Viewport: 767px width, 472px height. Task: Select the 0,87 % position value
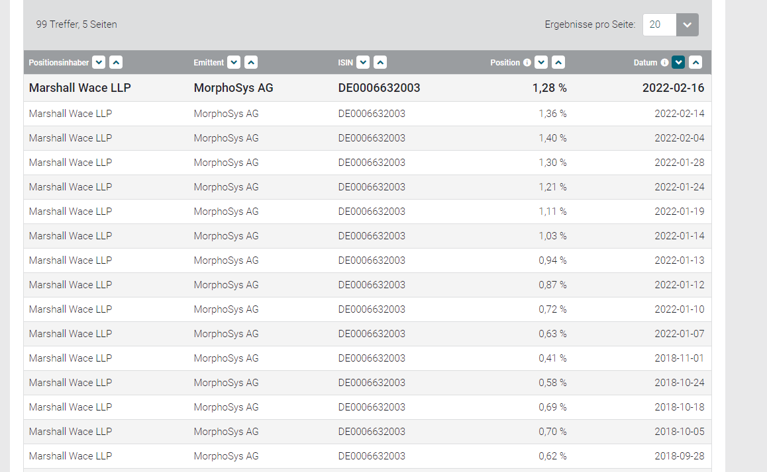click(x=553, y=284)
